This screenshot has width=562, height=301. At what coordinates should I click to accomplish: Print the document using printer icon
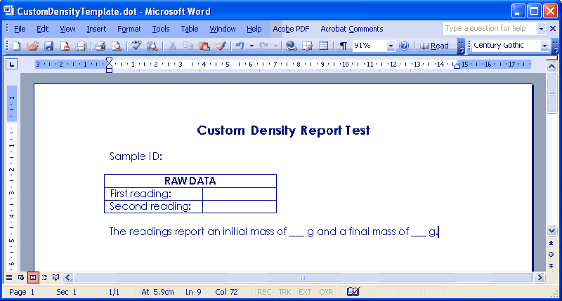(100, 46)
